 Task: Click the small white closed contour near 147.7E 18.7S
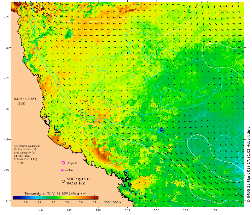[90, 129]
